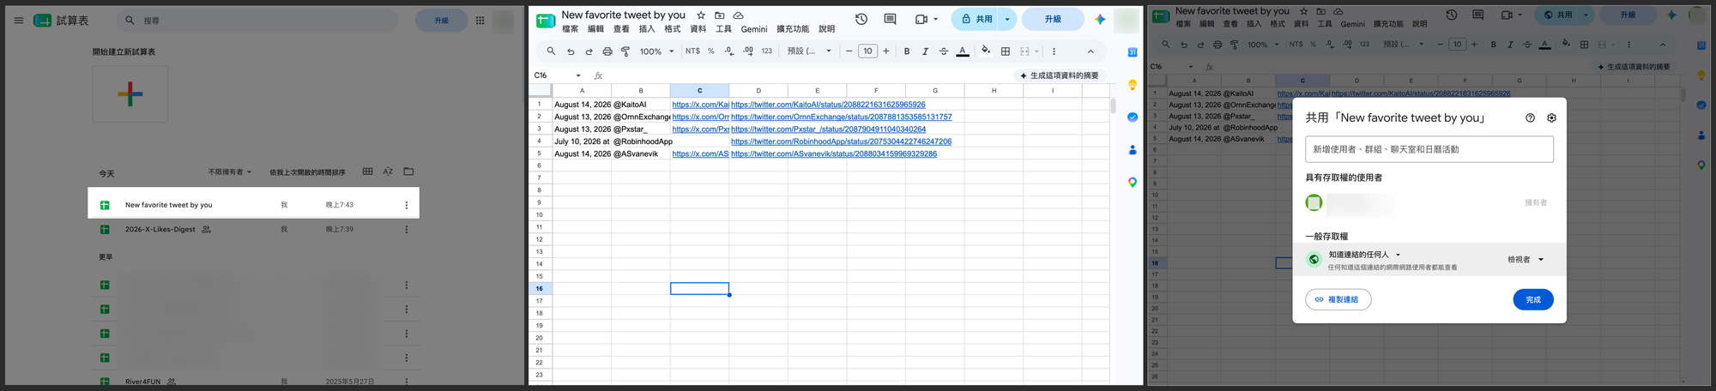Click 生成這項資料的摘要 button, middle window

1060,75
